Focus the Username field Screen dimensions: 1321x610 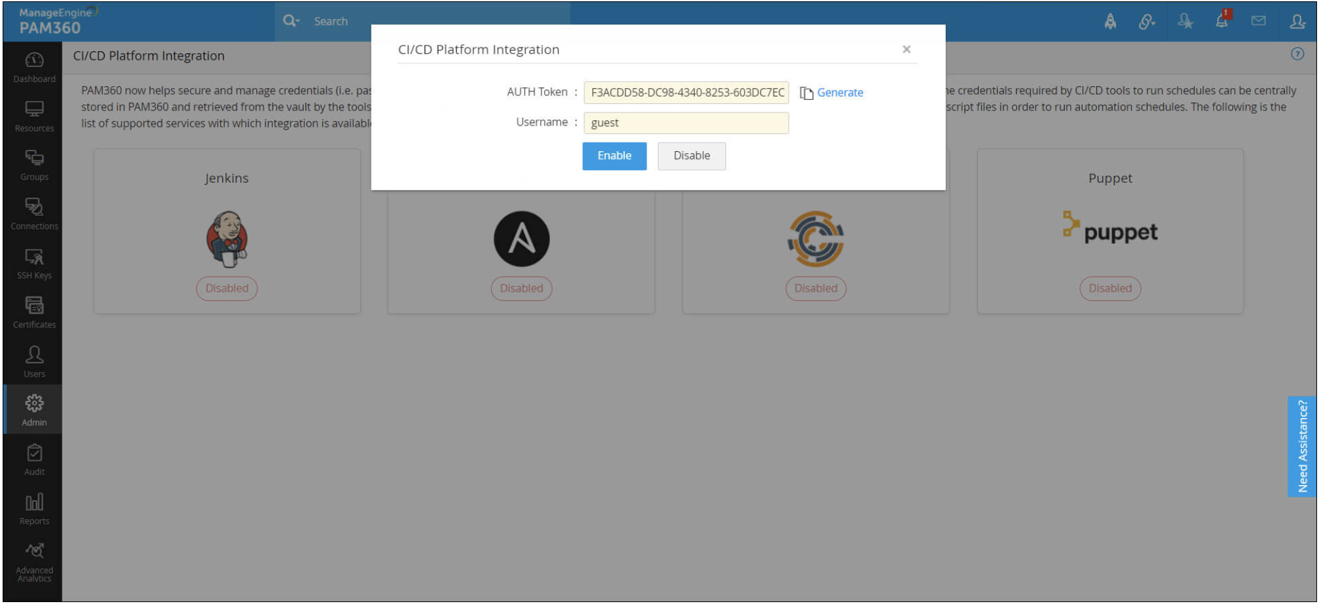coord(686,123)
